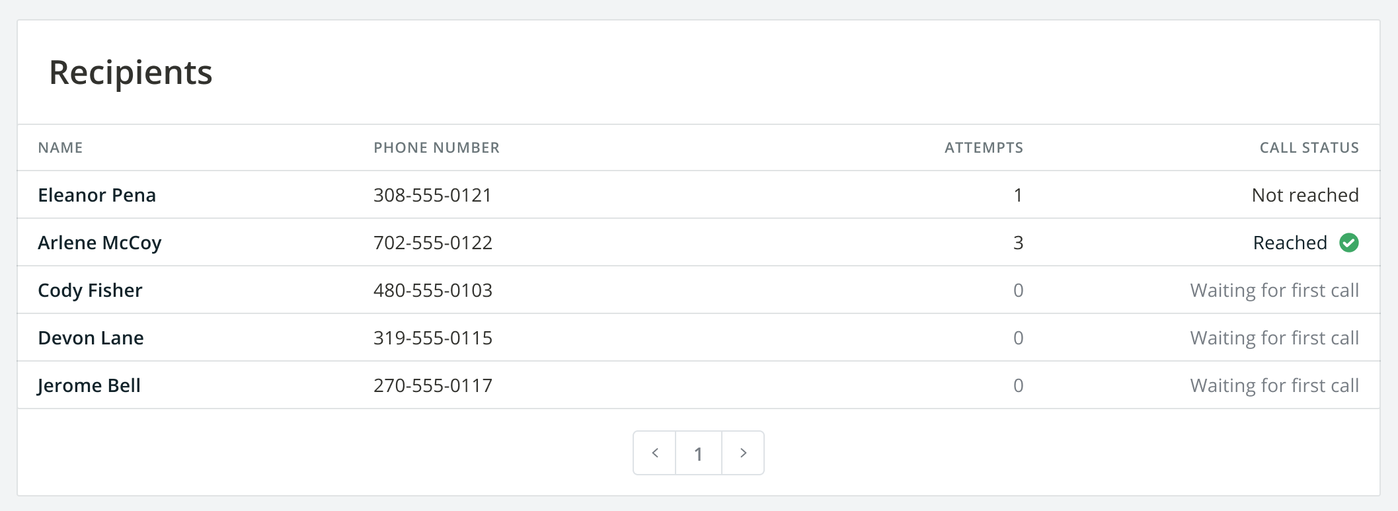Click the forward navigation arrow below the table
This screenshot has width=1398, height=511.
(x=743, y=452)
